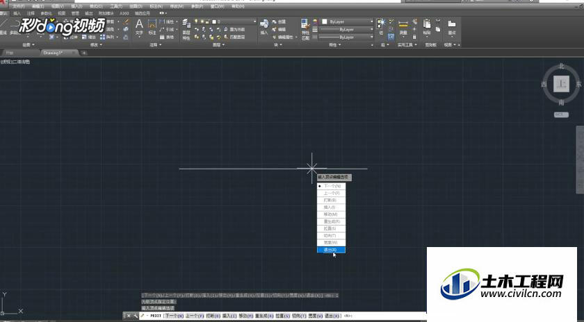584x322 pixels.
Task: Choose 重生成(R) in the vertex edit menu
Action: click(x=332, y=221)
